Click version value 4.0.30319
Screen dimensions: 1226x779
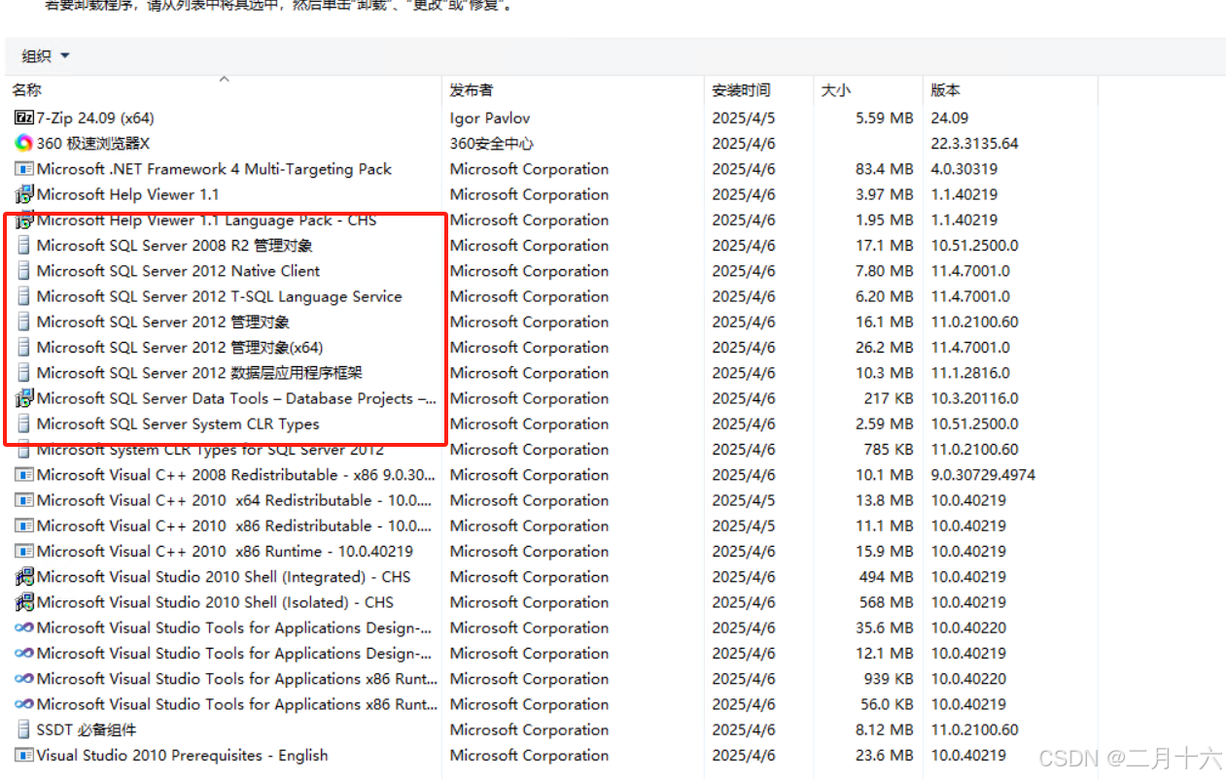(963, 169)
